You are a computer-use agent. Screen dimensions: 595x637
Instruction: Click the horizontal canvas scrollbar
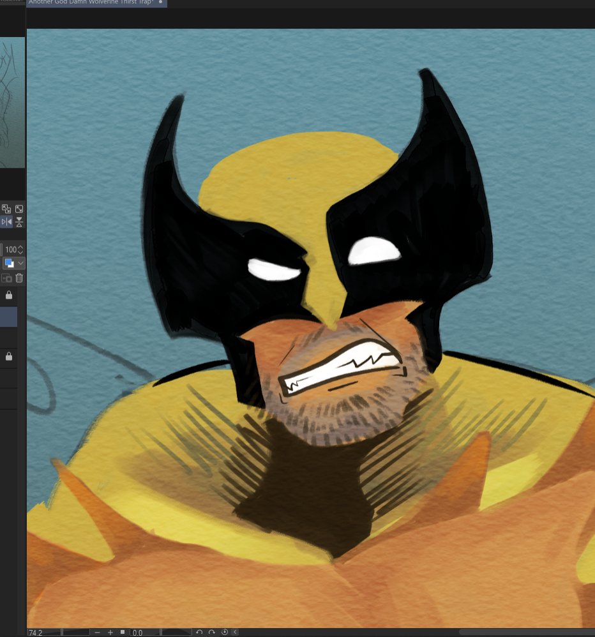527,633
